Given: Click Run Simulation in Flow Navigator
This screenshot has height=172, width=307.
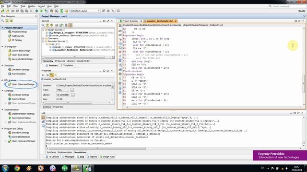Looking at the screenshot, I should tap(19, 74).
